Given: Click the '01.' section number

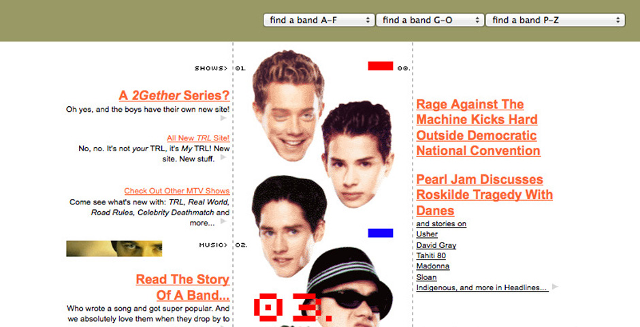Looking at the screenshot, I should tap(240, 68).
